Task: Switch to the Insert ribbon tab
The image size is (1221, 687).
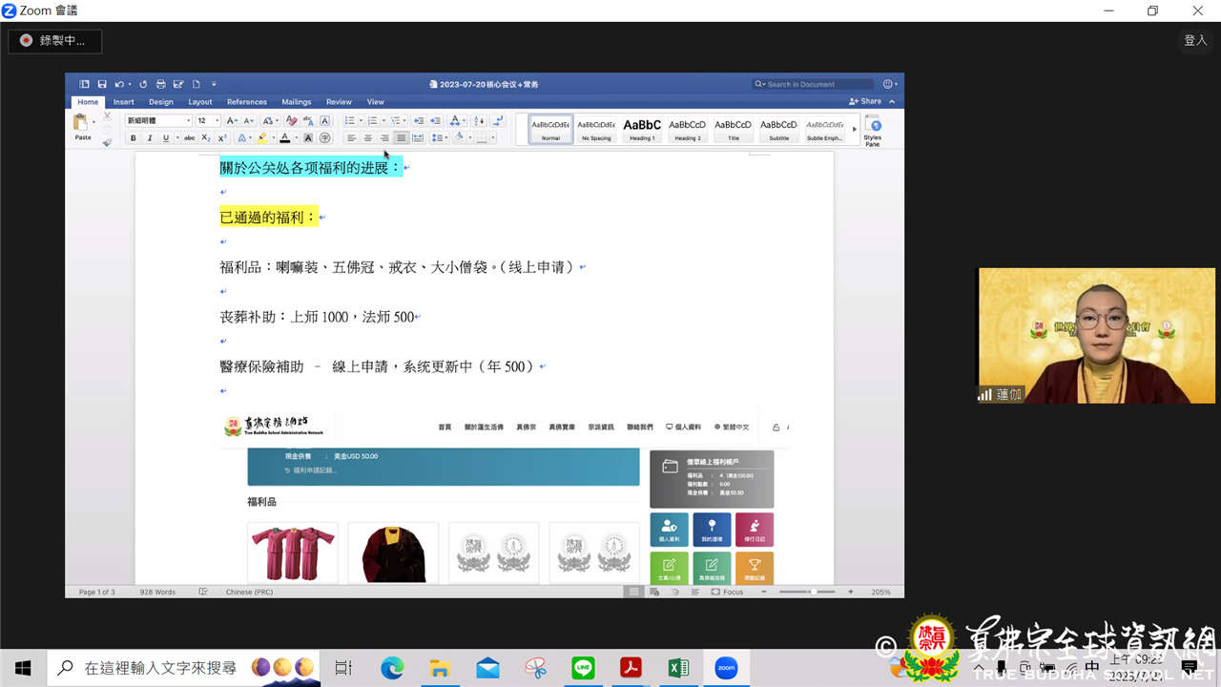Action: point(124,102)
